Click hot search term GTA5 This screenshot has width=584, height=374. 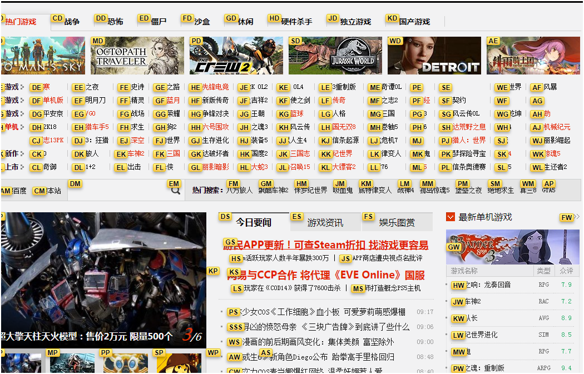tap(548, 191)
